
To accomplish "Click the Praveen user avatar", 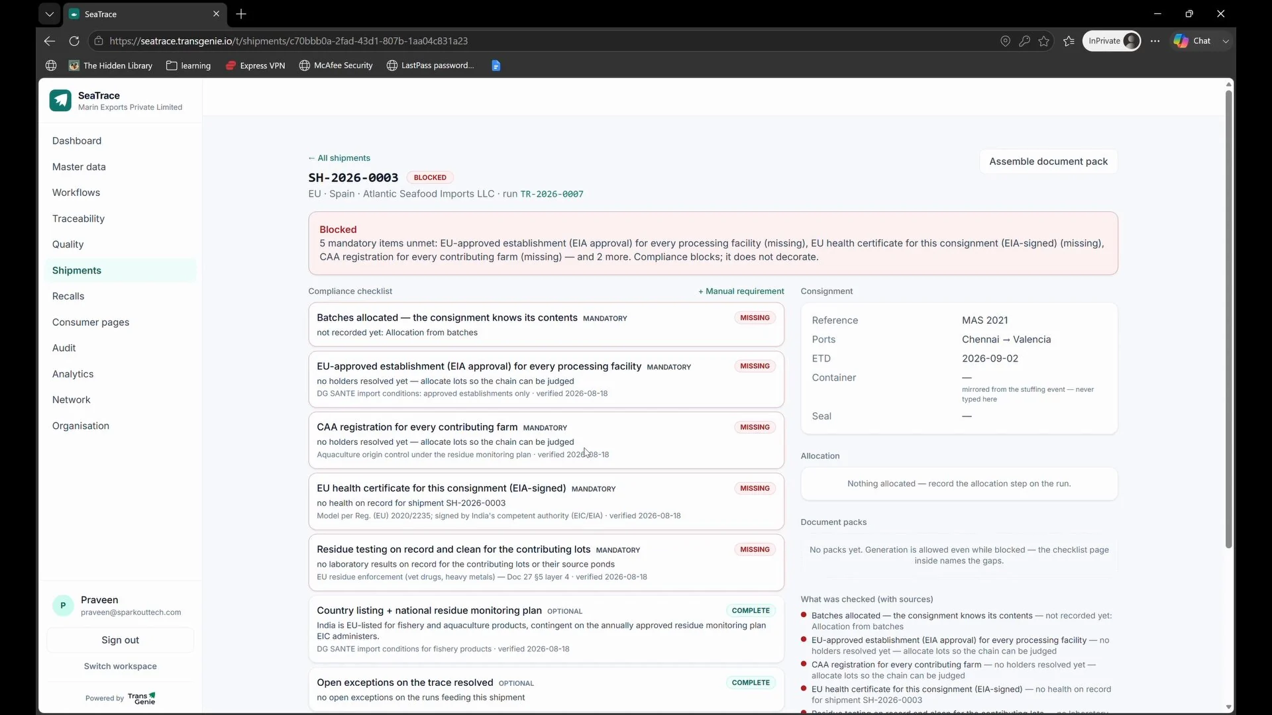I will tap(63, 606).
